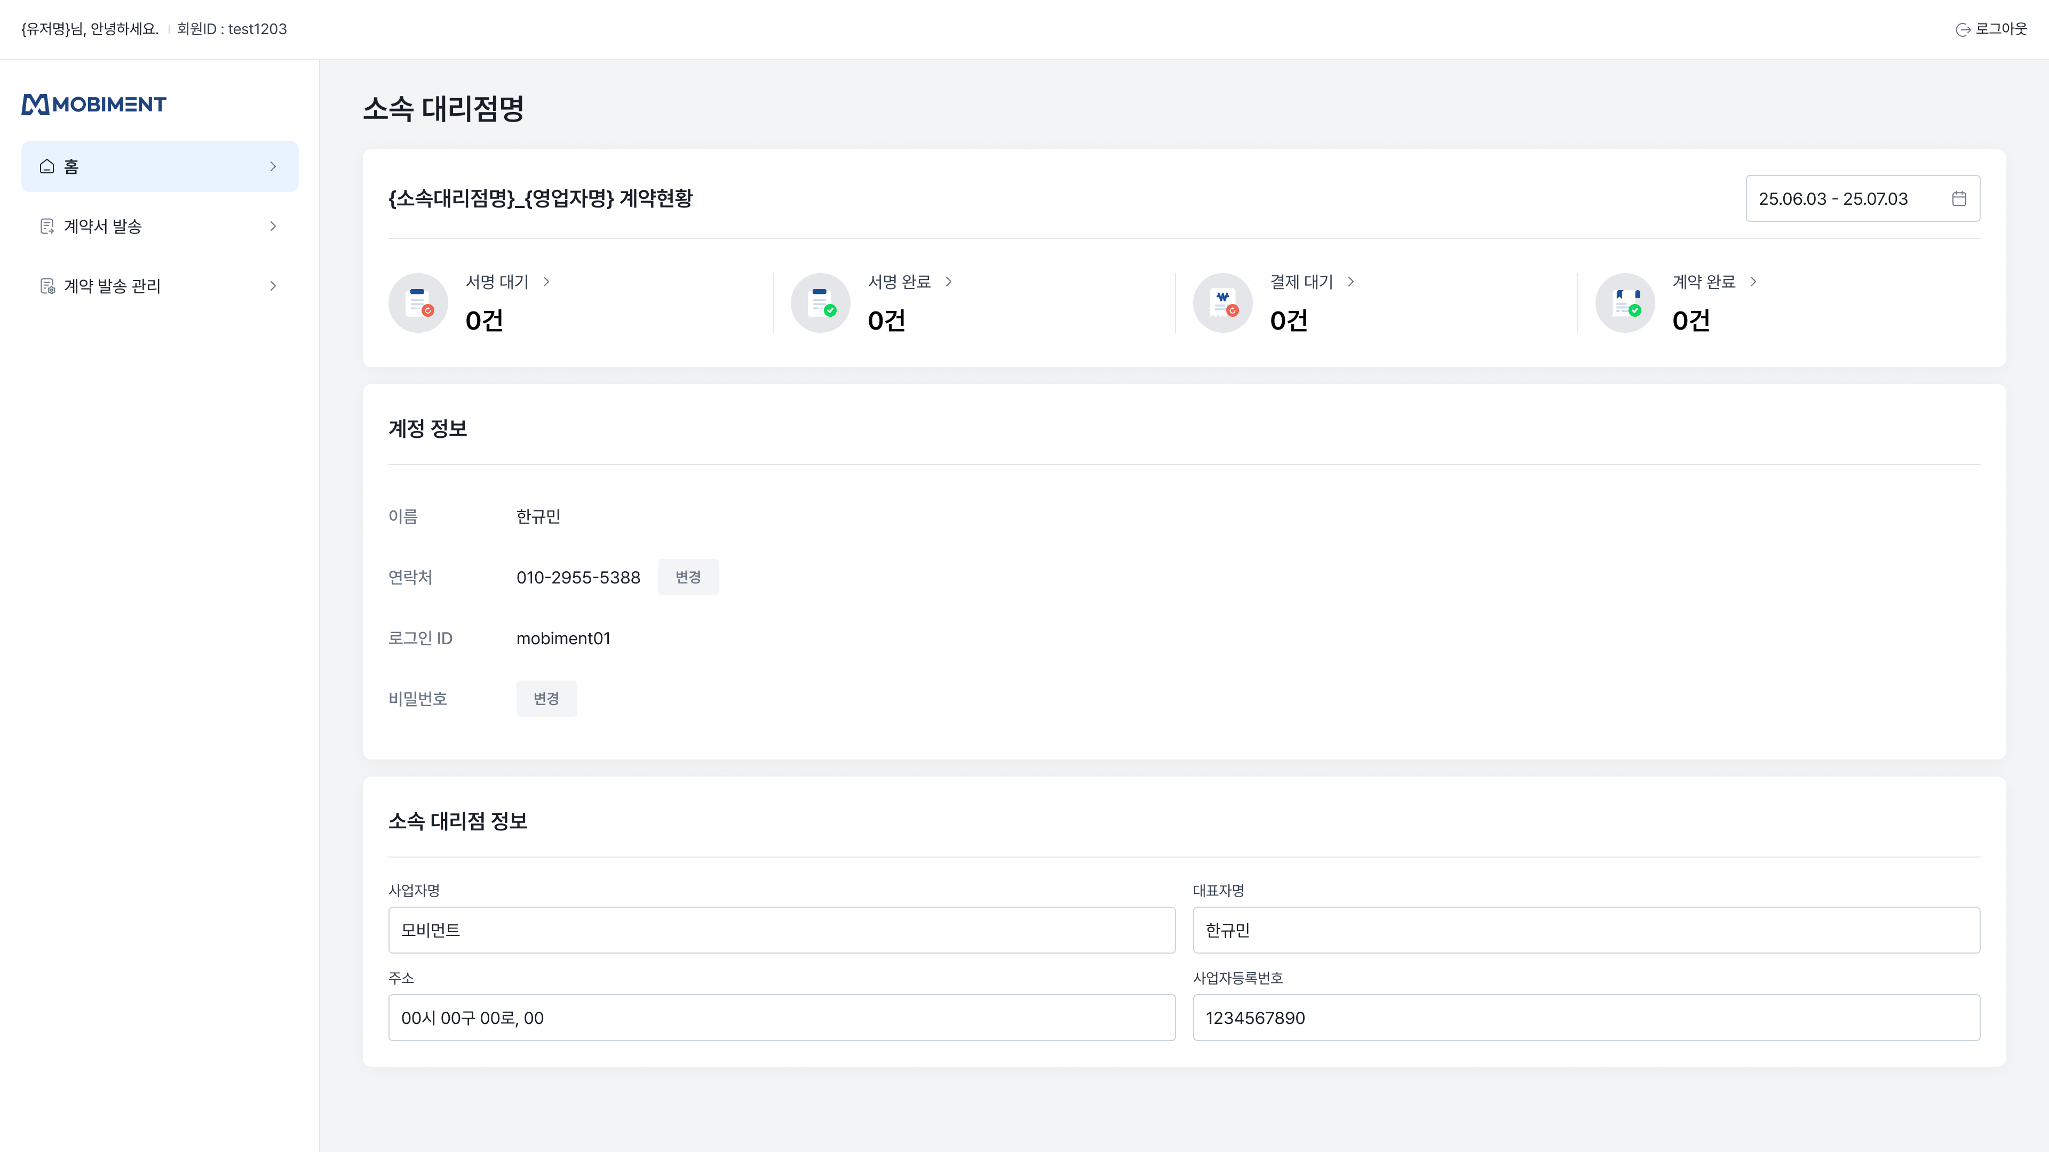Viewport: 2049px width, 1152px height.
Task: Open 서명 완료 details arrow
Action: (949, 282)
